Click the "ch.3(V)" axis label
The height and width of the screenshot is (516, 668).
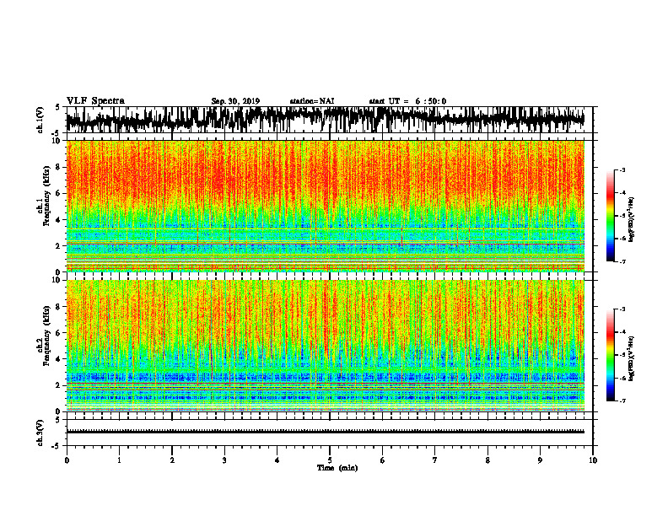pyautogui.click(x=40, y=433)
